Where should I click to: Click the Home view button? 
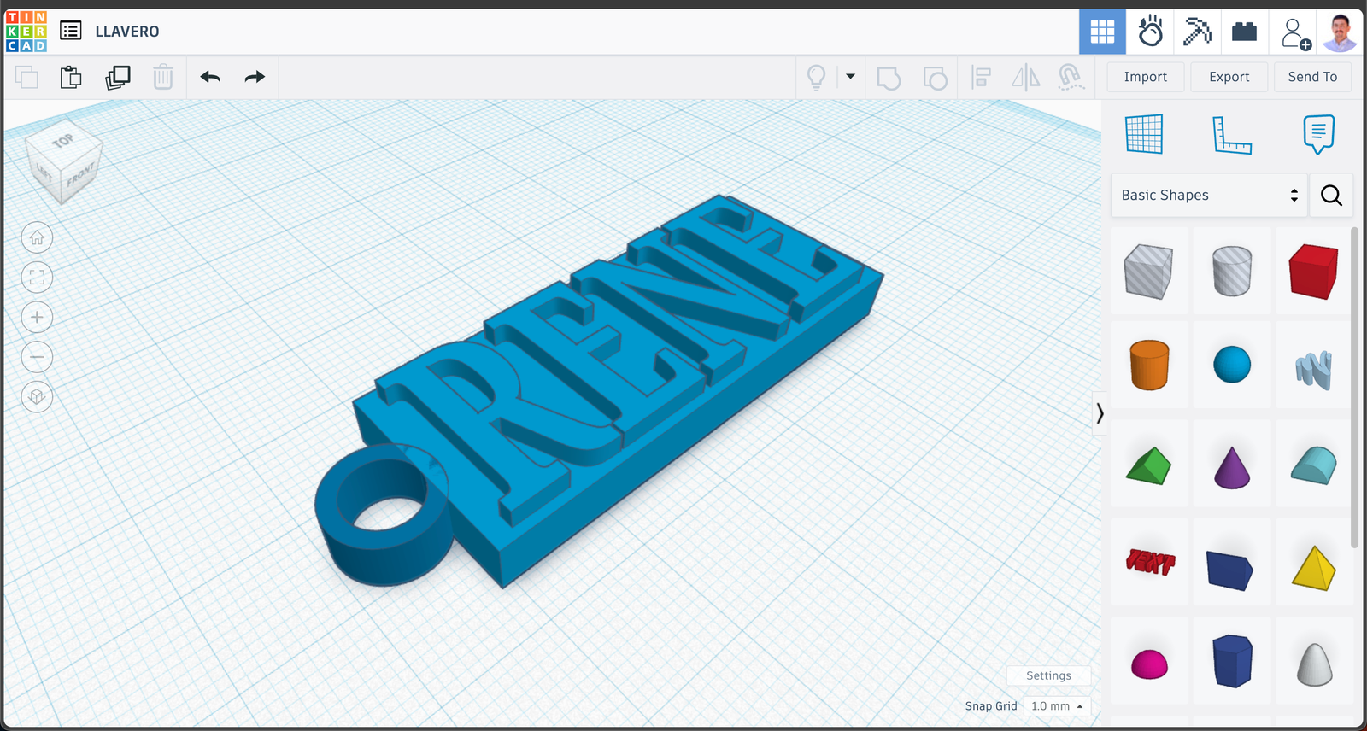pyautogui.click(x=37, y=238)
